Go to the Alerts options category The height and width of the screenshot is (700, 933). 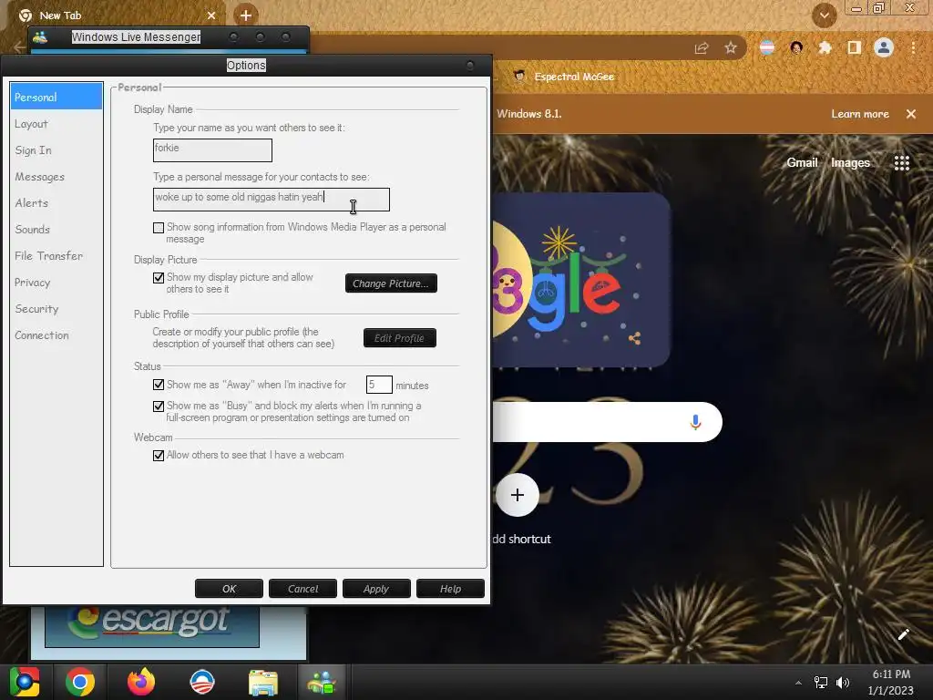[x=32, y=203]
